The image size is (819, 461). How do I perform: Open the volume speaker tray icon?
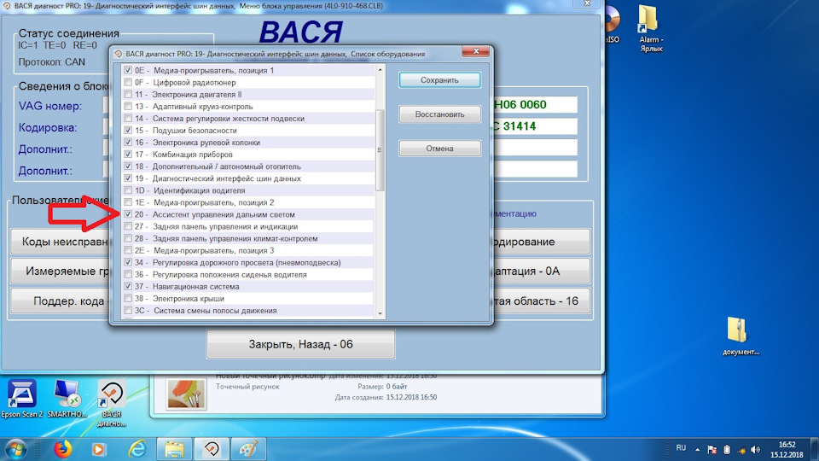755,450
